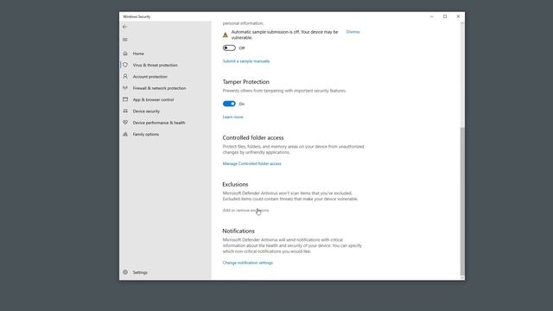Open the hamburger navigation menu
The width and height of the screenshot is (553, 311).
click(124, 40)
